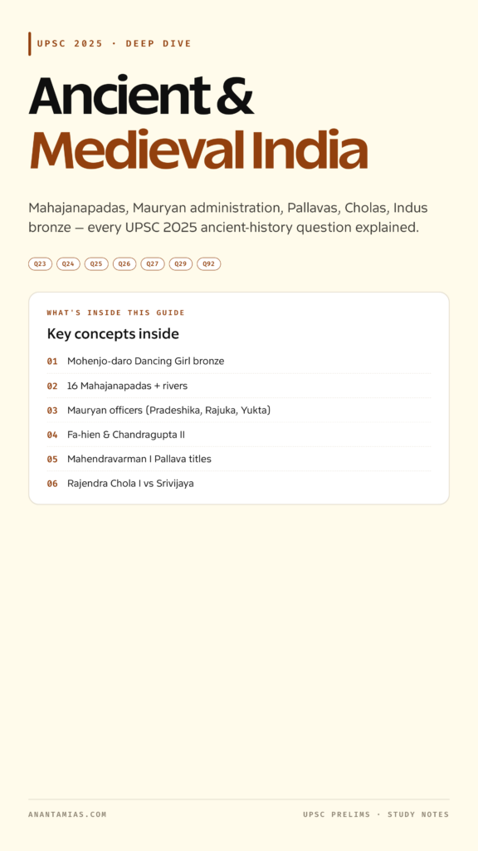
Task: Click Fa-hien & Chandragupta II entry
Action: click(239, 435)
